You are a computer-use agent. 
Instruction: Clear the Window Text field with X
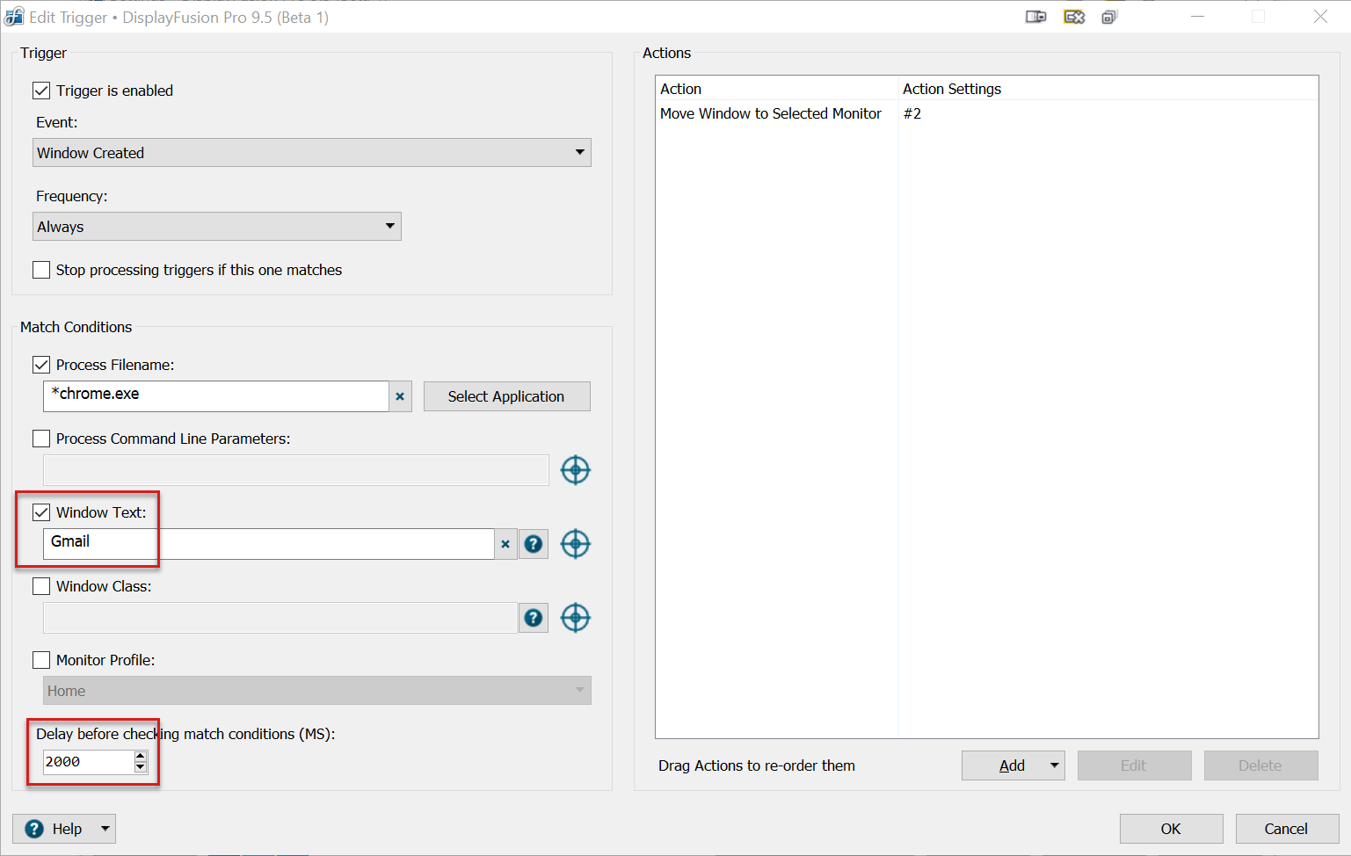505,544
